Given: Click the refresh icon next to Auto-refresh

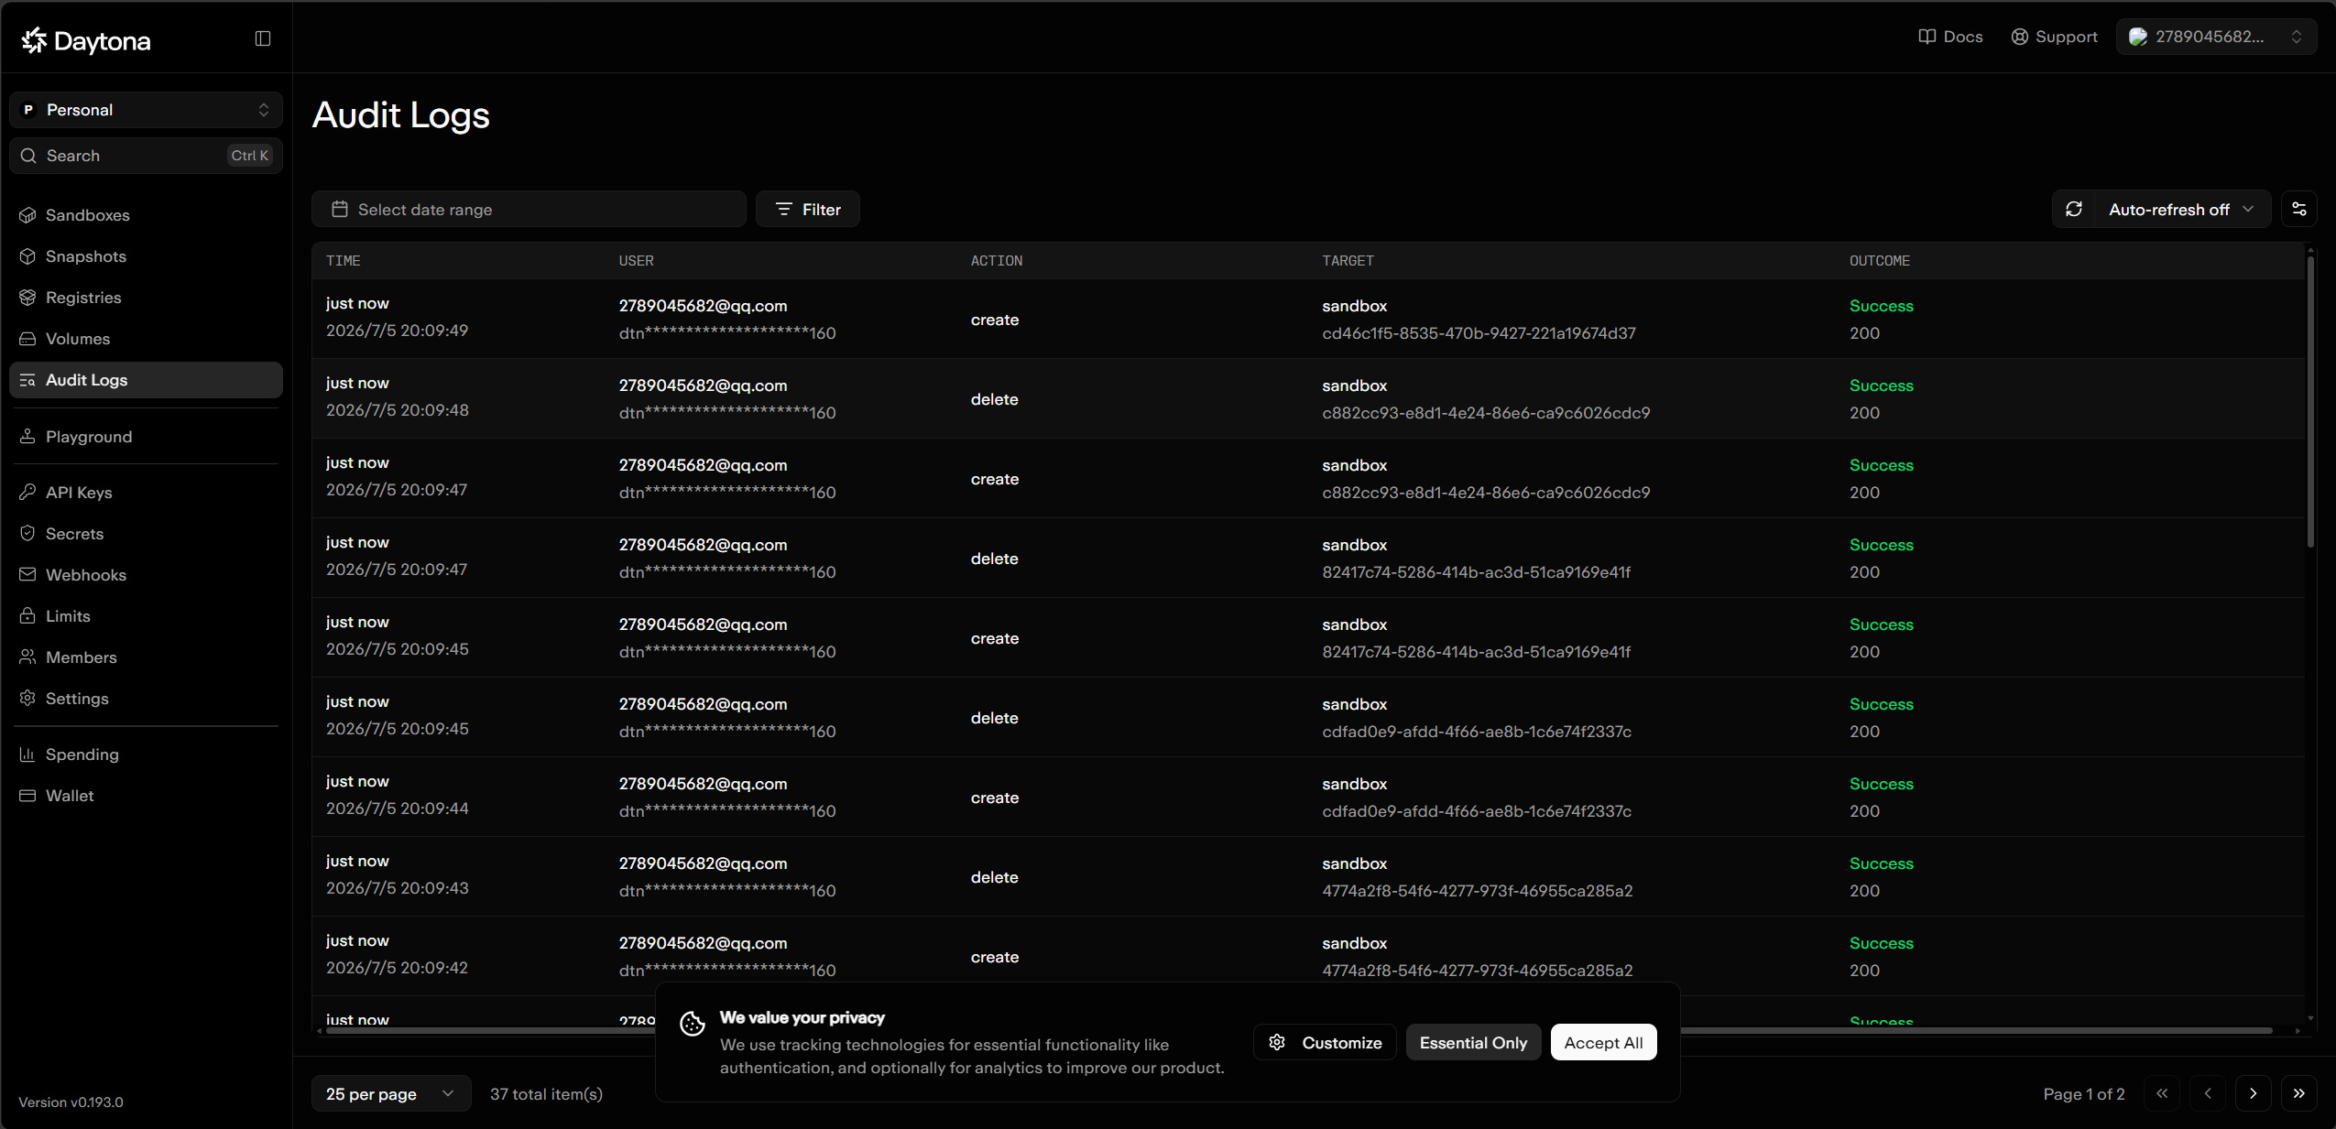Looking at the screenshot, I should [x=2074, y=210].
